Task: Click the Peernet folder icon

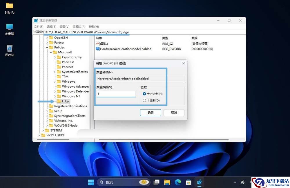Action: 59,67
